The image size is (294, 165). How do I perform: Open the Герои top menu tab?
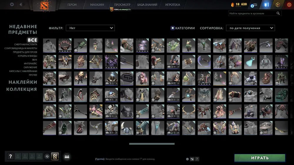tap(72, 5)
